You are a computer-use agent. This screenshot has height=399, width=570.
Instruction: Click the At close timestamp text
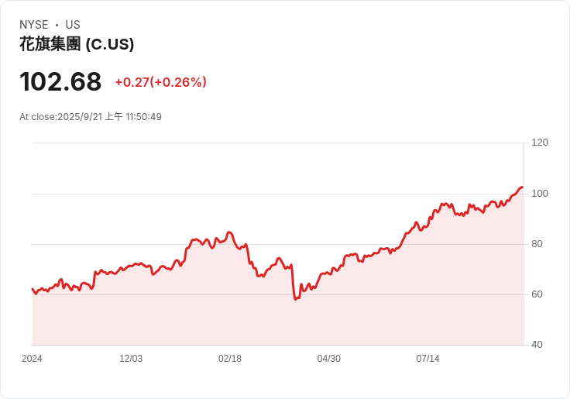[x=91, y=117]
